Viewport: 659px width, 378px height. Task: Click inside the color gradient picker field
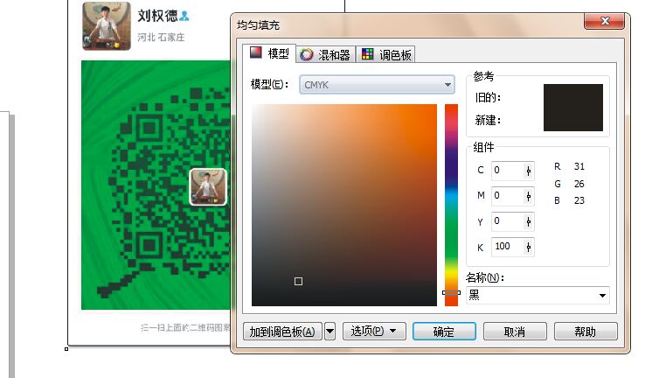(x=344, y=205)
